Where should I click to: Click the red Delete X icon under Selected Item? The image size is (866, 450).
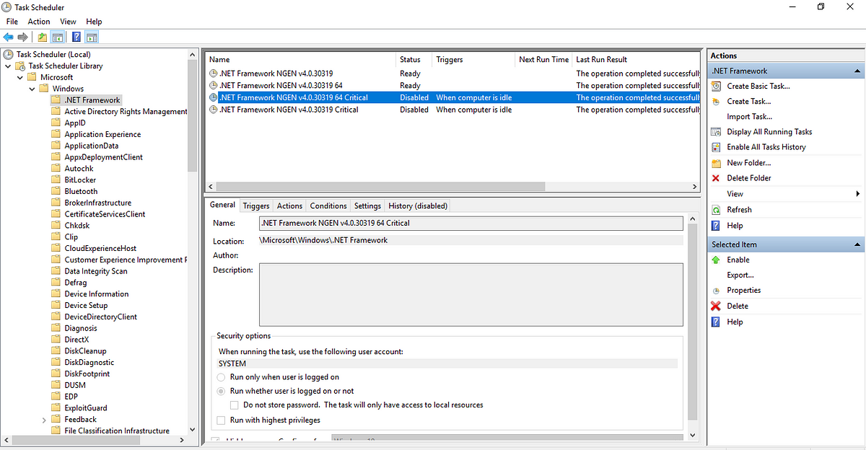pyautogui.click(x=716, y=306)
